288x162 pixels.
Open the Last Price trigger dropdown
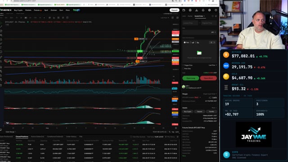point(213,65)
